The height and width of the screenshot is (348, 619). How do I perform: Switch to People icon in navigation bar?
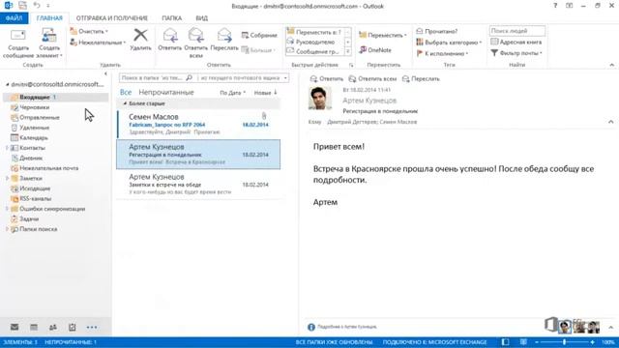pos(53,327)
